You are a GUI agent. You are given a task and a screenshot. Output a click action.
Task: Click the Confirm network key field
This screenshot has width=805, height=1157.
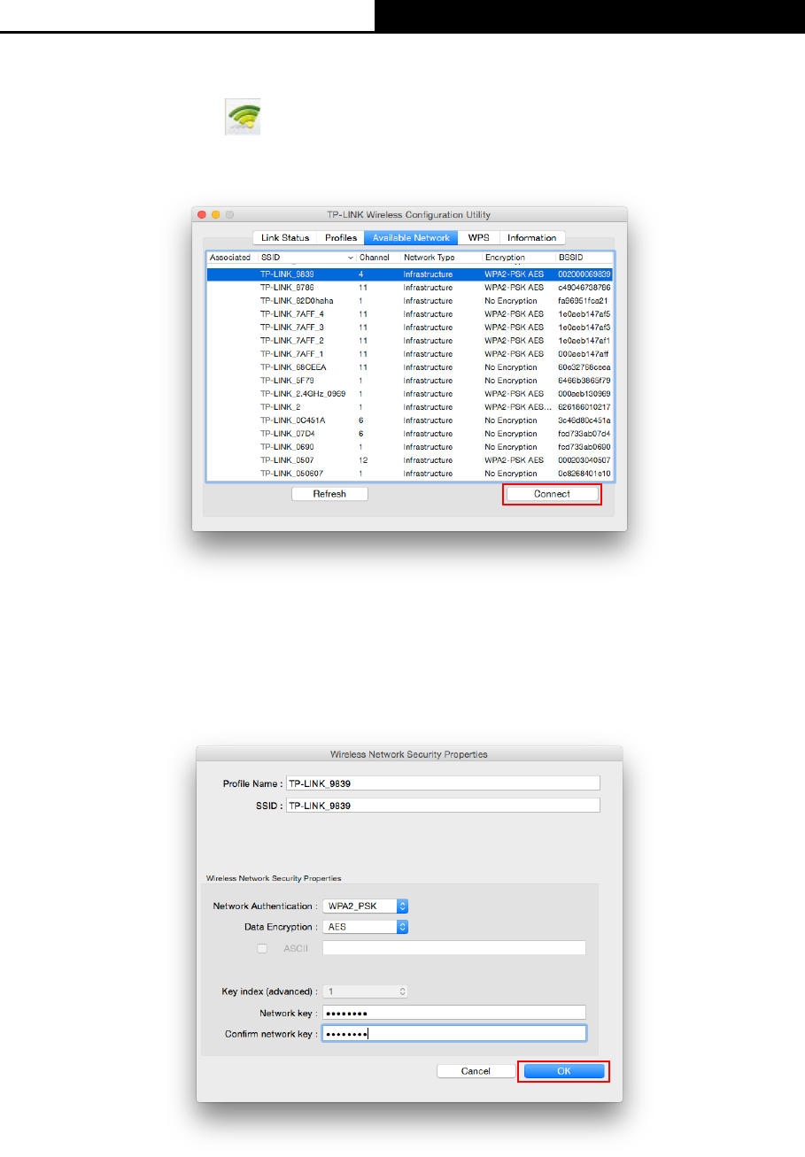tap(454, 1033)
